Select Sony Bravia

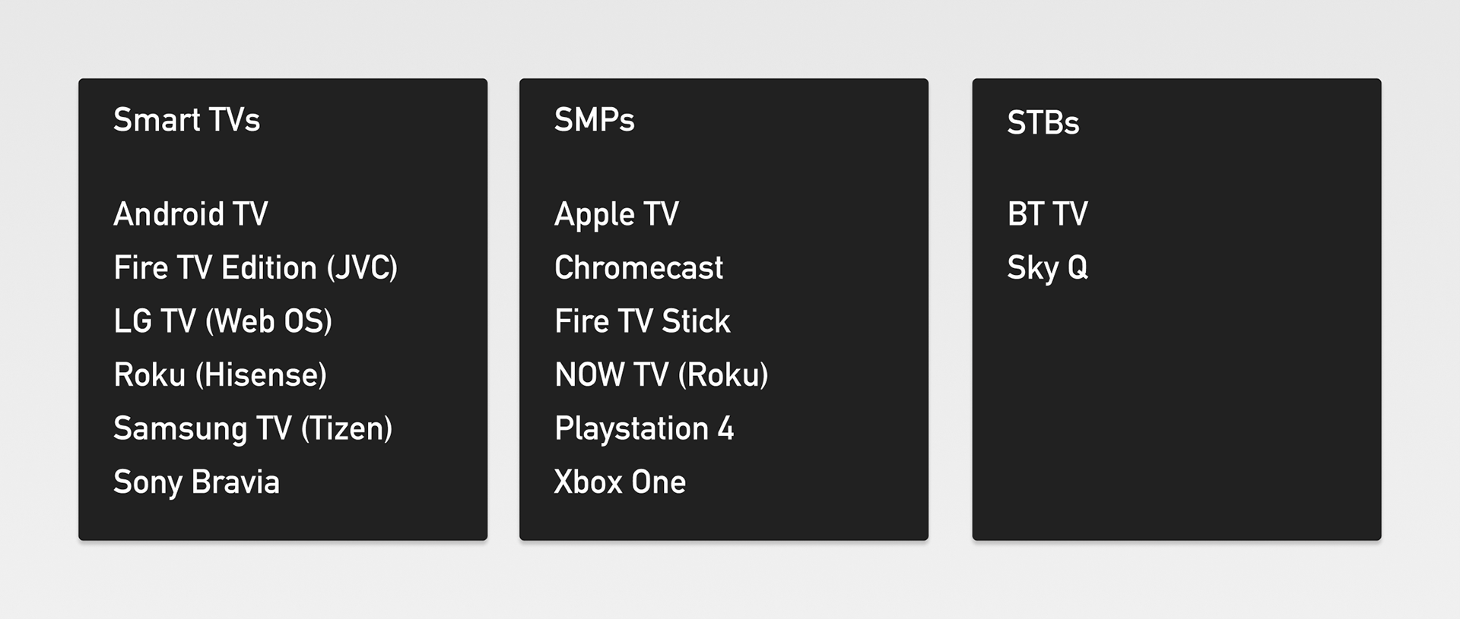196,482
